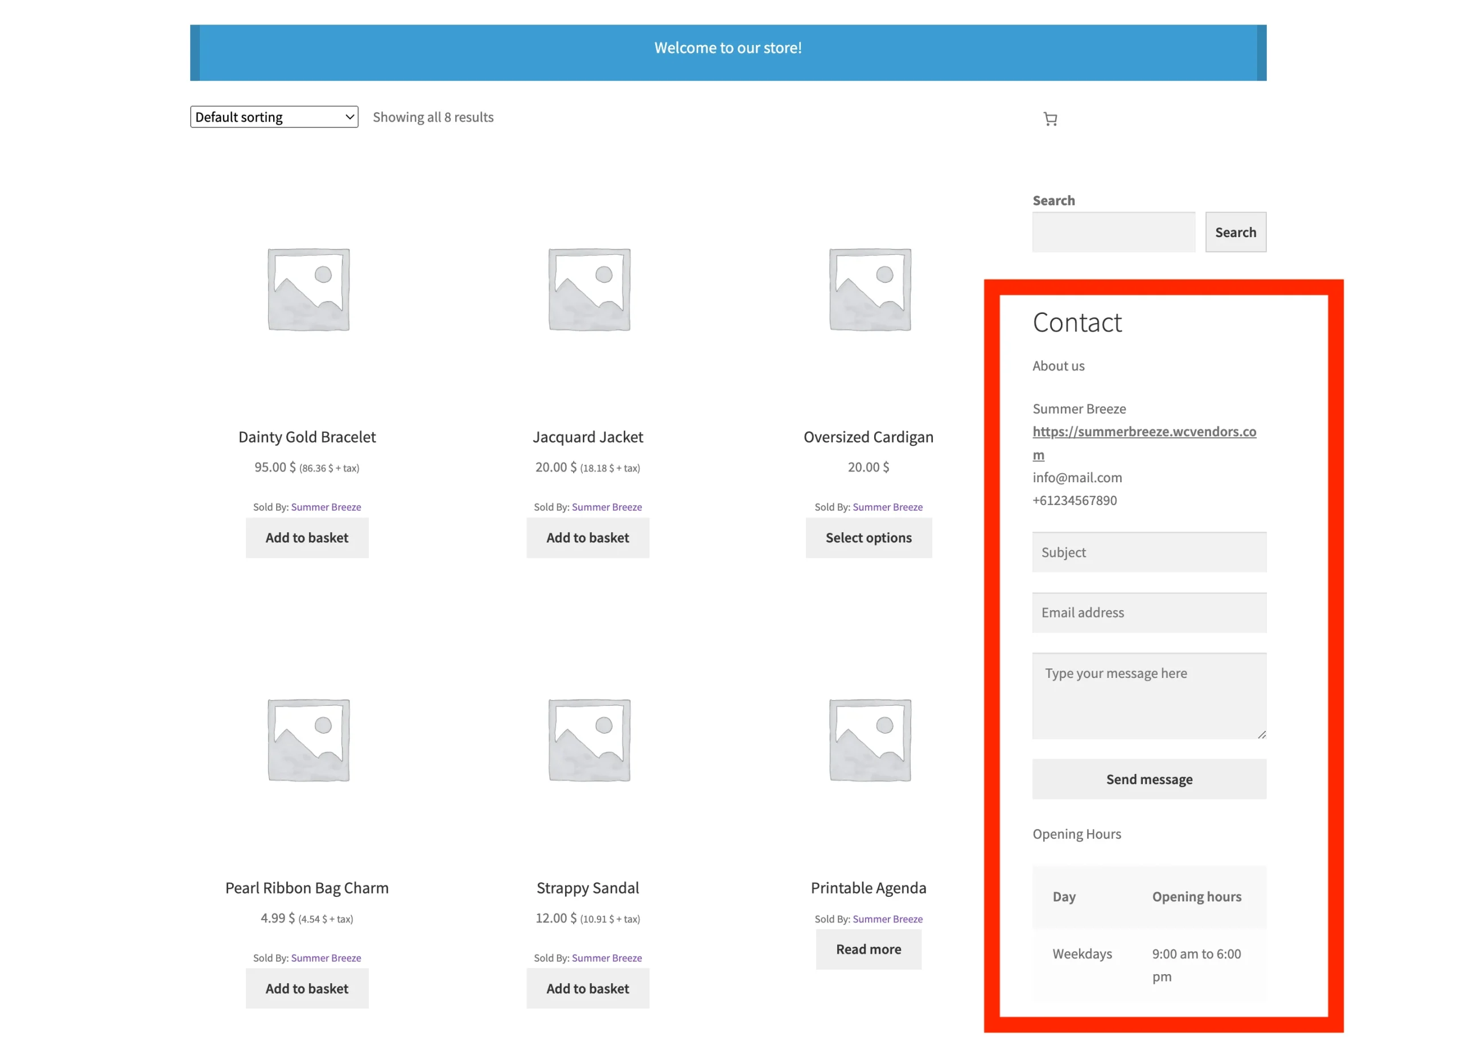
Task: Click Printable Agenda placeholder image
Action: point(869,739)
